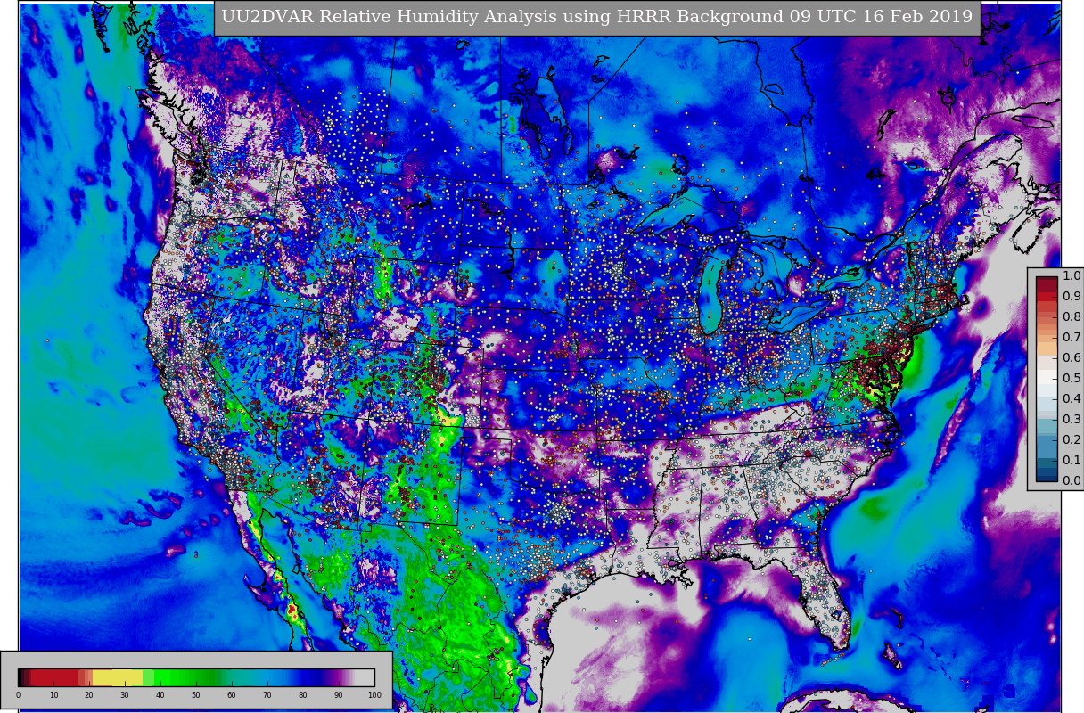Click the 30 tick on humidity colorbar
The image size is (1084, 713).
(x=125, y=695)
